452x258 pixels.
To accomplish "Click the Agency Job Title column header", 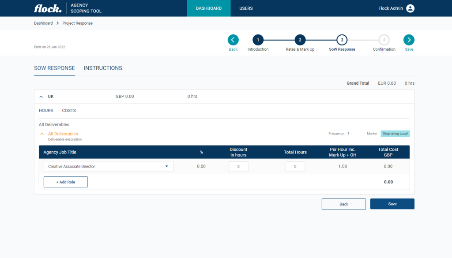I will coord(60,152).
